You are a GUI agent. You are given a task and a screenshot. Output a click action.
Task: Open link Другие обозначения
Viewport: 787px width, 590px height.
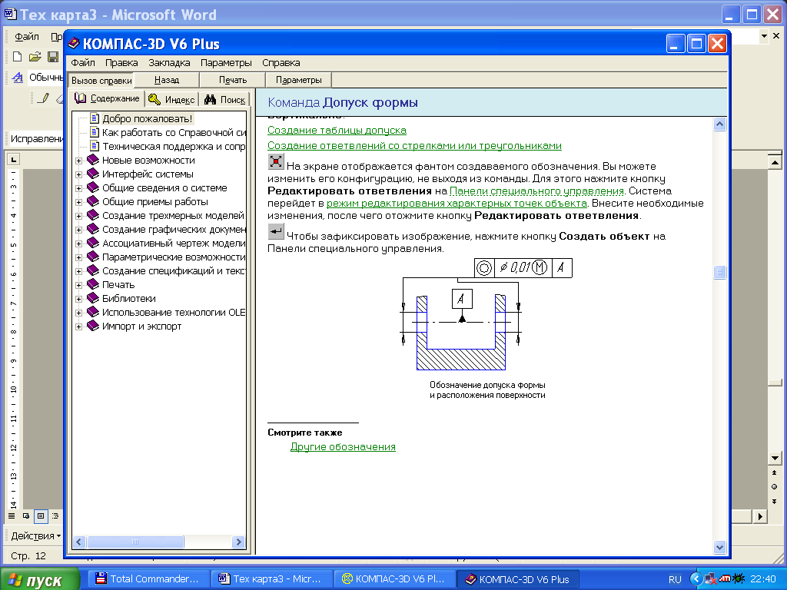[343, 446]
